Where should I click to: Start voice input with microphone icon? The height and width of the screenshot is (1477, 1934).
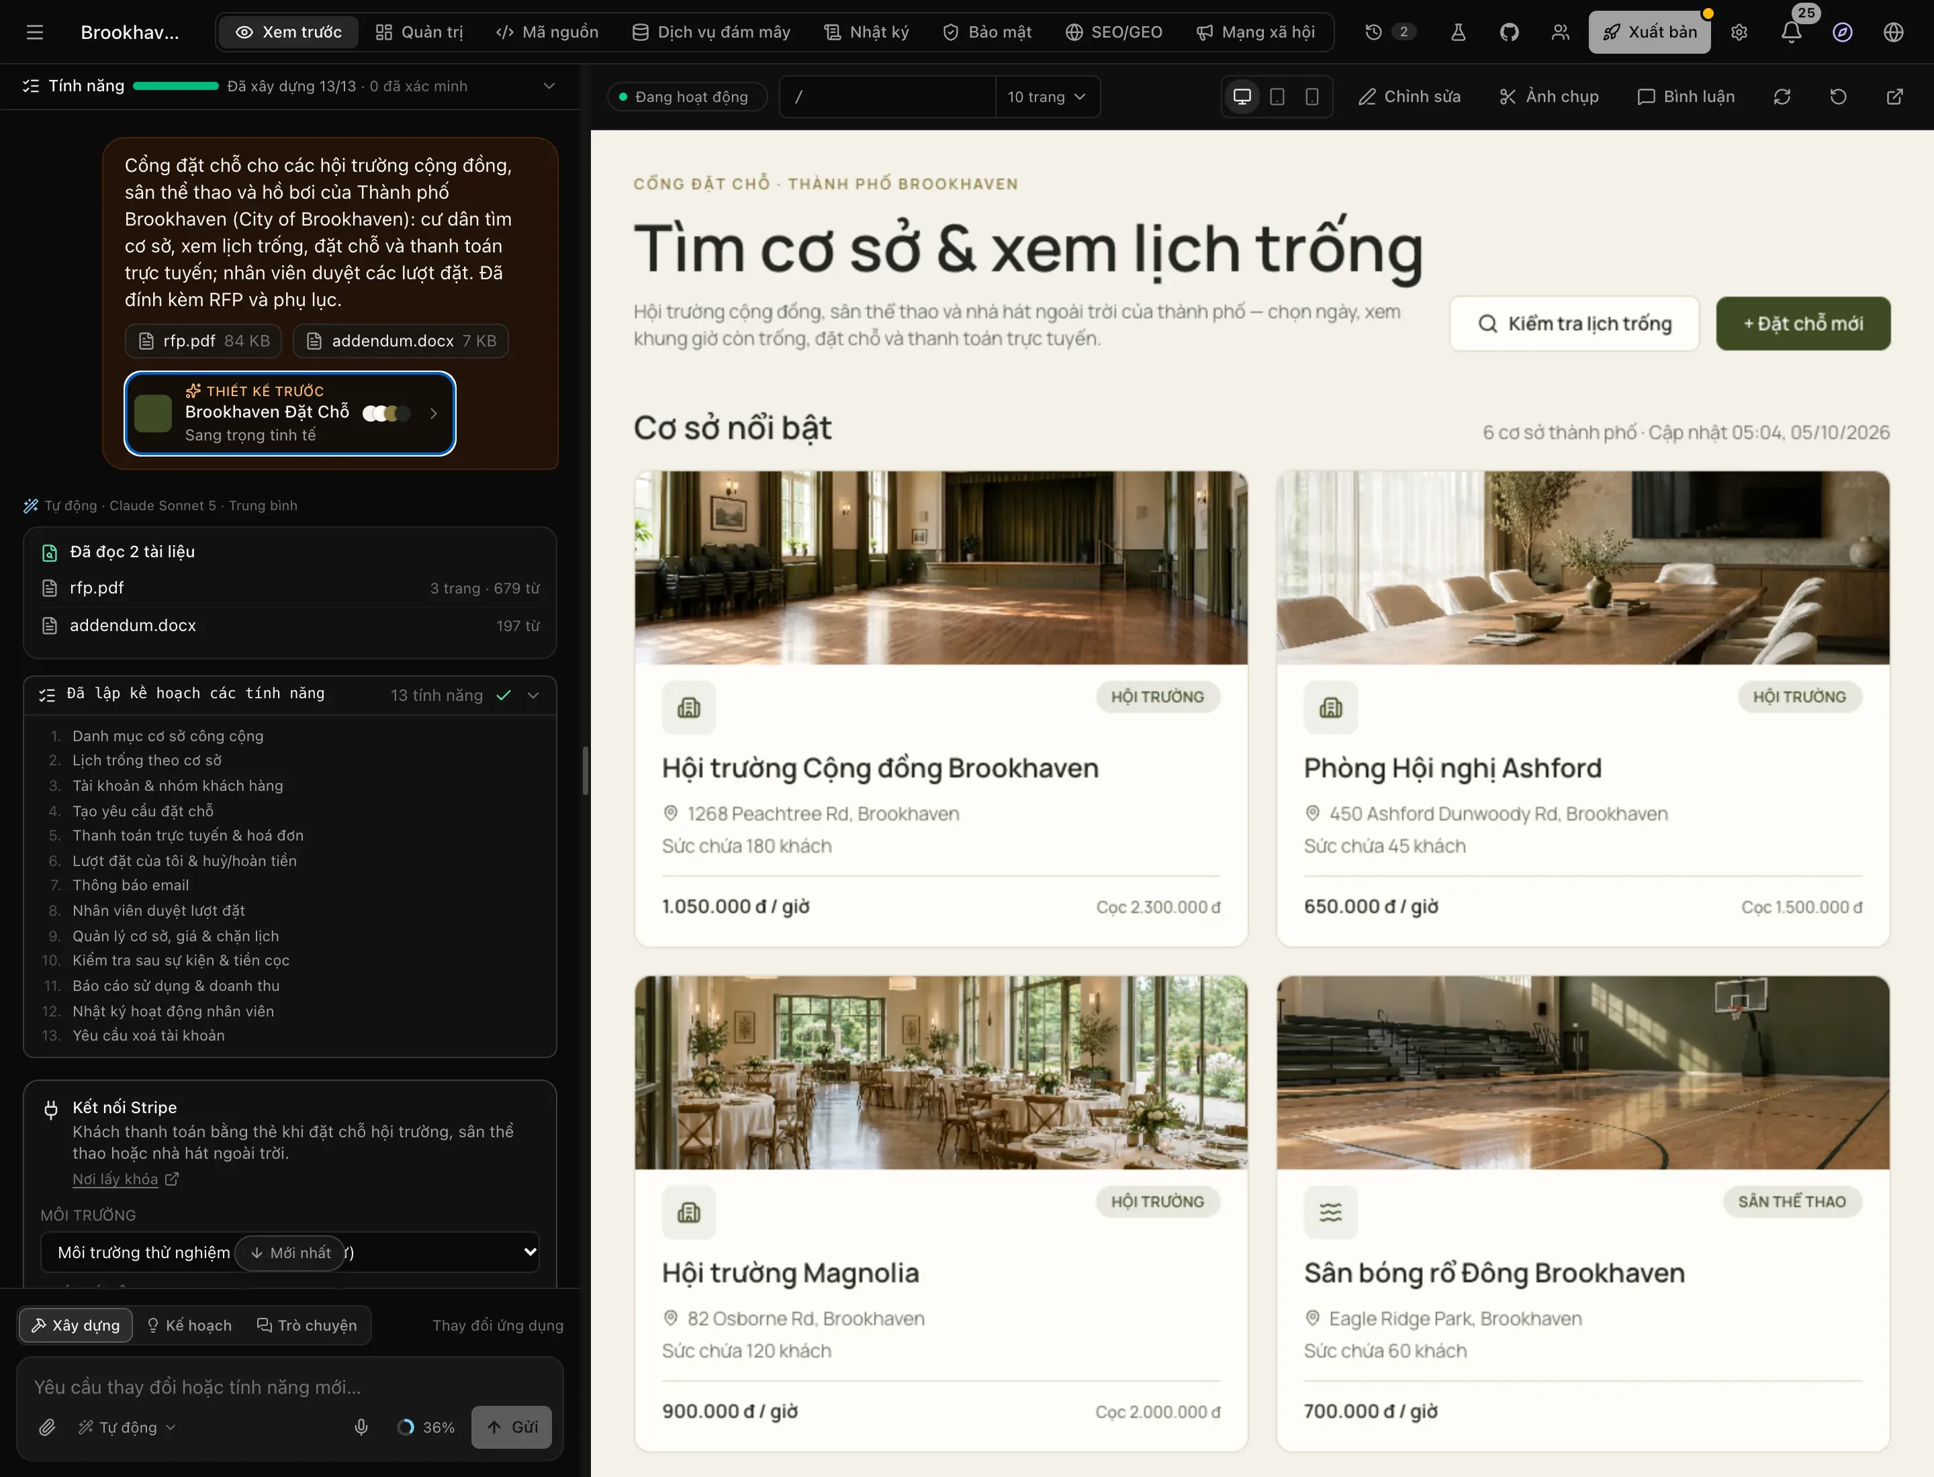tap(361, 1427)
